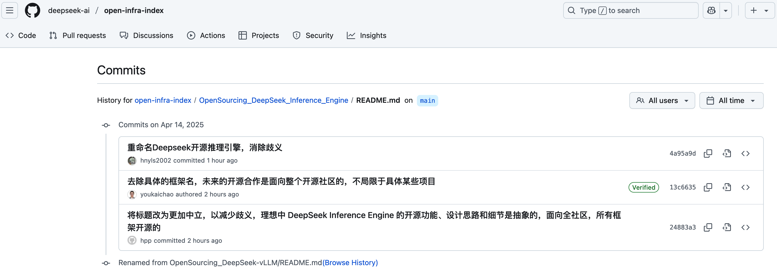This screenshot has height=268, width=777.
Task: Open the Pull requests tab
Action: [x=78, y=36]
